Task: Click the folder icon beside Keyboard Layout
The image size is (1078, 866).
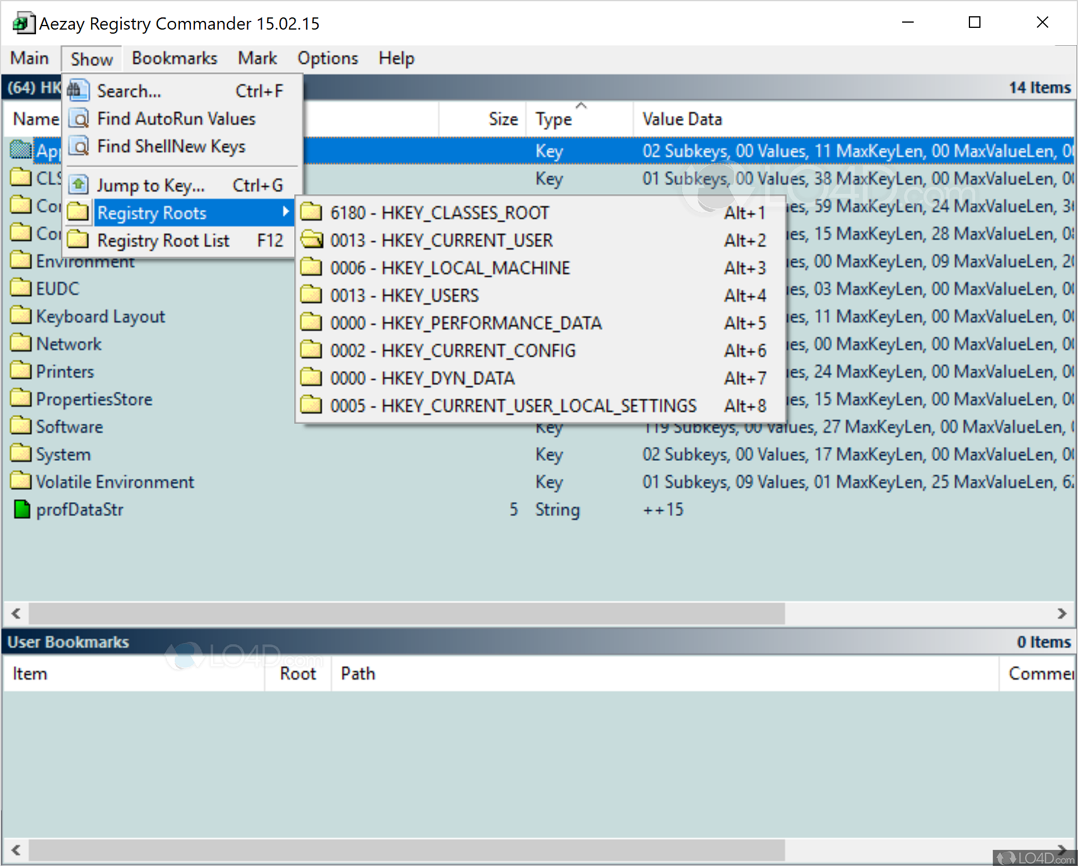Action: [x=21, y=315]
